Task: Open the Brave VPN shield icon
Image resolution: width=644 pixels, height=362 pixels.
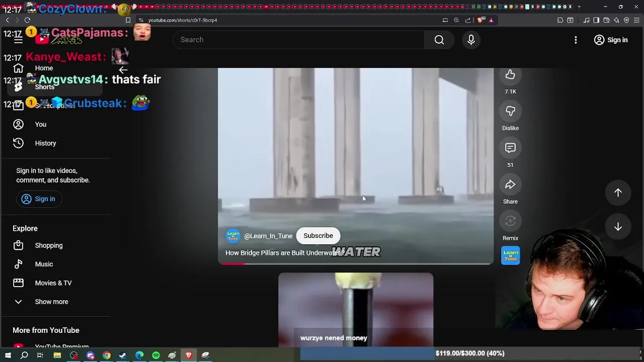Action: pos(626,20)
